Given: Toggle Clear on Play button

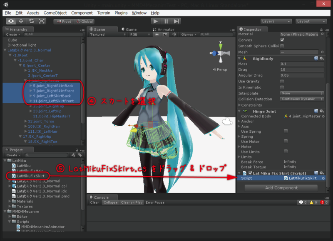Looking at the screenshot, I should 132,202.
